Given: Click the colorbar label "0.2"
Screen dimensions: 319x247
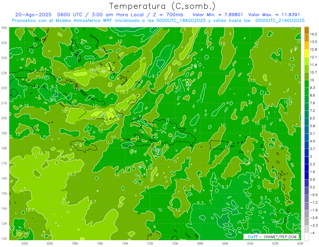Looking at the screenshot, I should coord(312,187).
